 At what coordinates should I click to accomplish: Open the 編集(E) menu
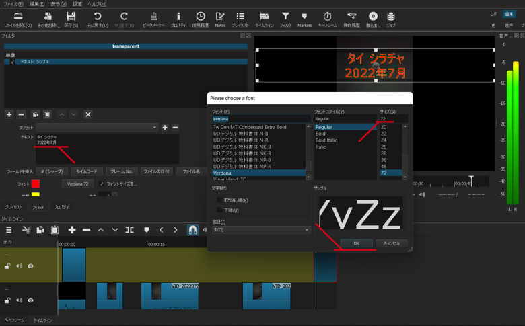(x=37, y=4)
